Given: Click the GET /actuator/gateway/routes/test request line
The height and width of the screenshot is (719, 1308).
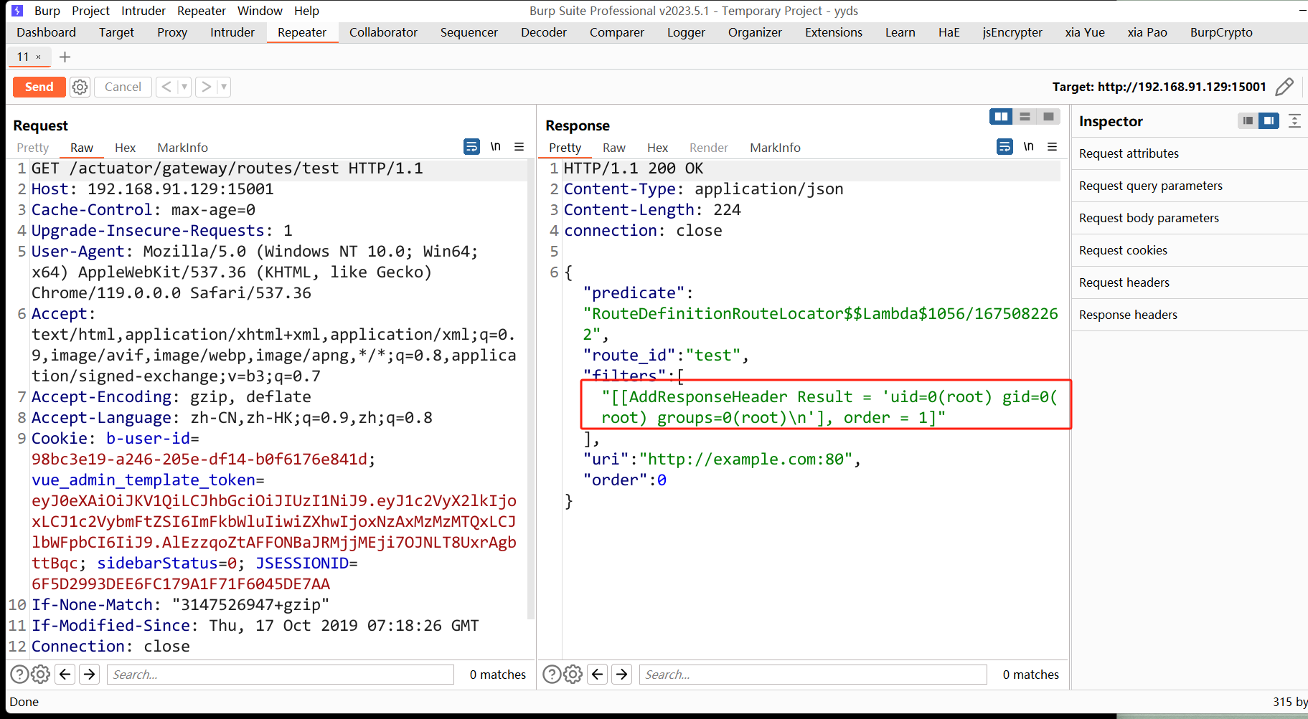Looking at the screenshot, I should (227, 168).
